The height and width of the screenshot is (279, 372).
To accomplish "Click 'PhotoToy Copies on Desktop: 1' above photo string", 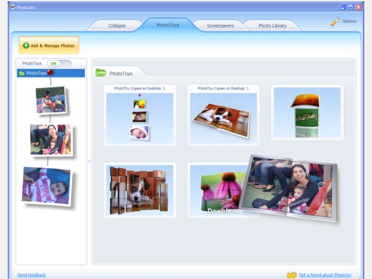I will 139,88.
